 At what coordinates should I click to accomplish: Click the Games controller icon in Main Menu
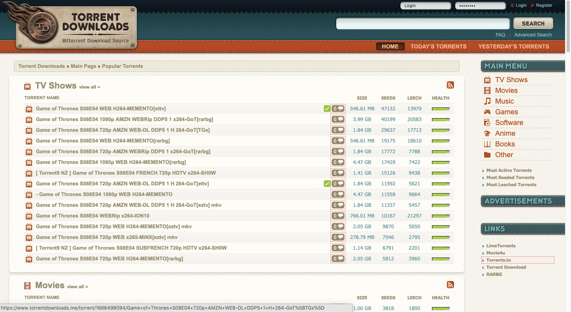point(487,112)
